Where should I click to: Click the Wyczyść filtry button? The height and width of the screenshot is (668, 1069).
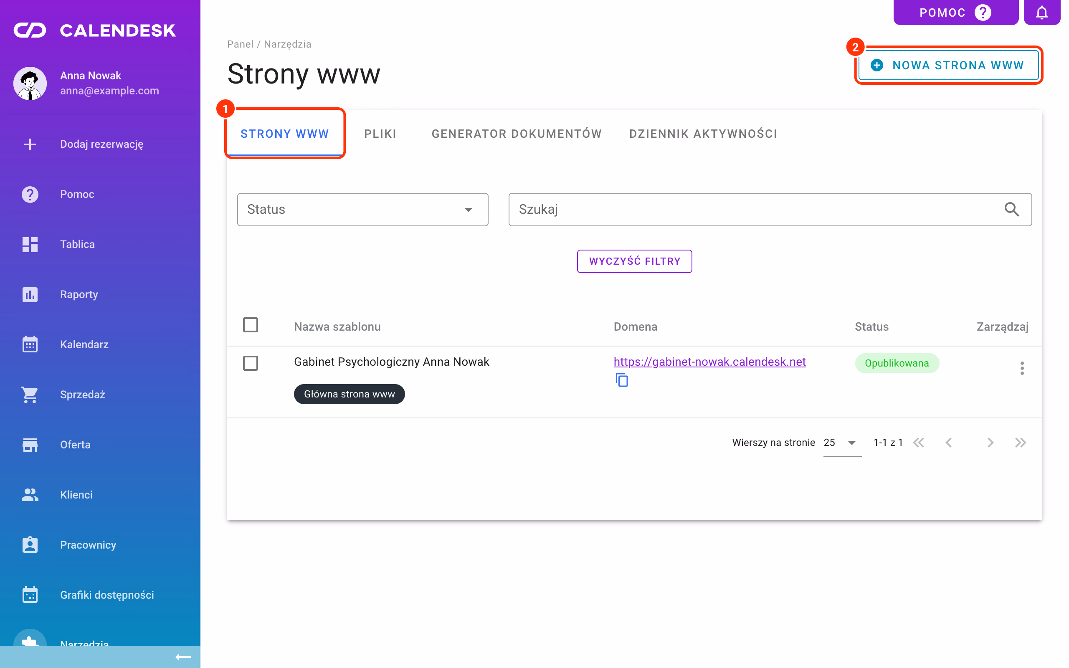coord(634,261)
